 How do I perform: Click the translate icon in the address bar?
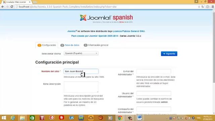(203, 7)
